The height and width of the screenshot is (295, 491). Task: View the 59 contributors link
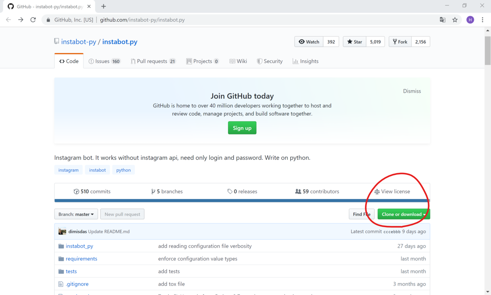pyautogui.click(x=317, y=191)
